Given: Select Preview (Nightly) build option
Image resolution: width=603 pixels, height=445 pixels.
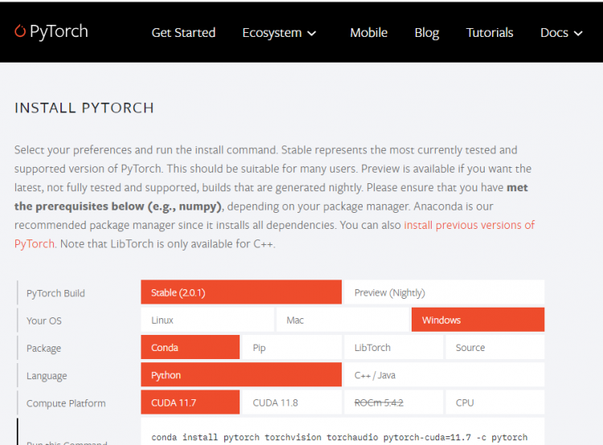Looking at the screenshot, I should point(443,292).
